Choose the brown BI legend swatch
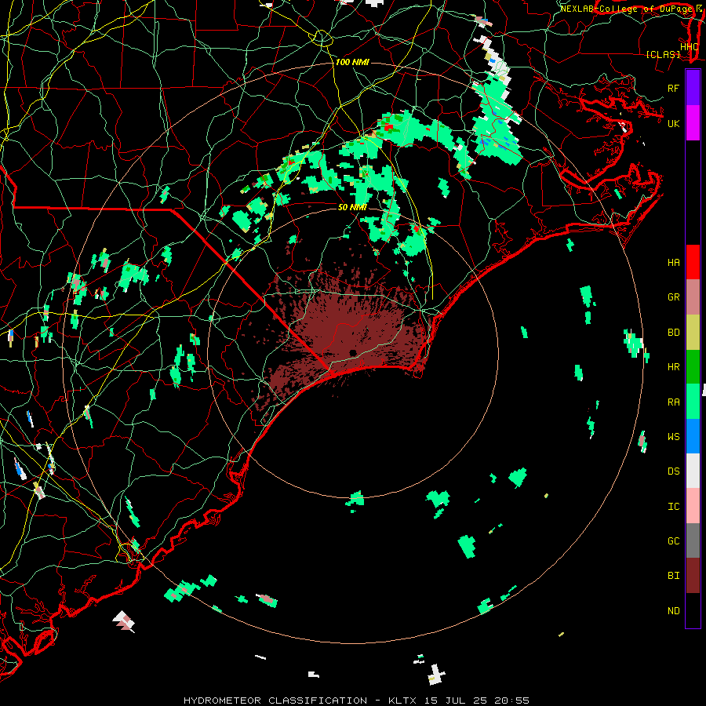The image size is (706, 706). tap(693, 575)
